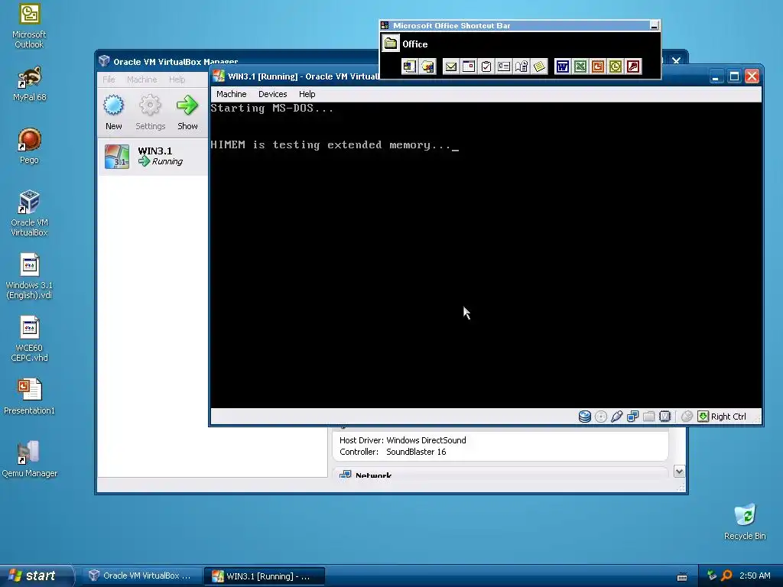Select Presentation1 desktop file

point(29,397)
